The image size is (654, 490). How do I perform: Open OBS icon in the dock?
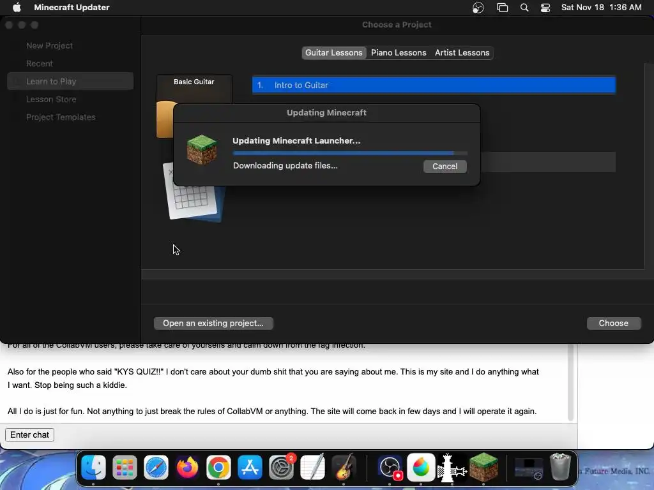(390, 467)
